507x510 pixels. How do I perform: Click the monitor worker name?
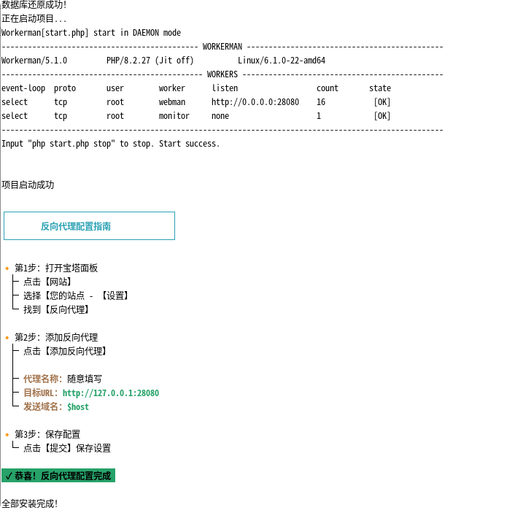(174, 116)
